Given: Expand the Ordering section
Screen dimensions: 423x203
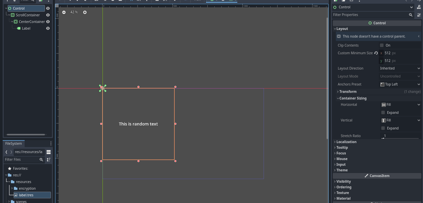Looking at the screenshot, I should (x=377, y=187).
